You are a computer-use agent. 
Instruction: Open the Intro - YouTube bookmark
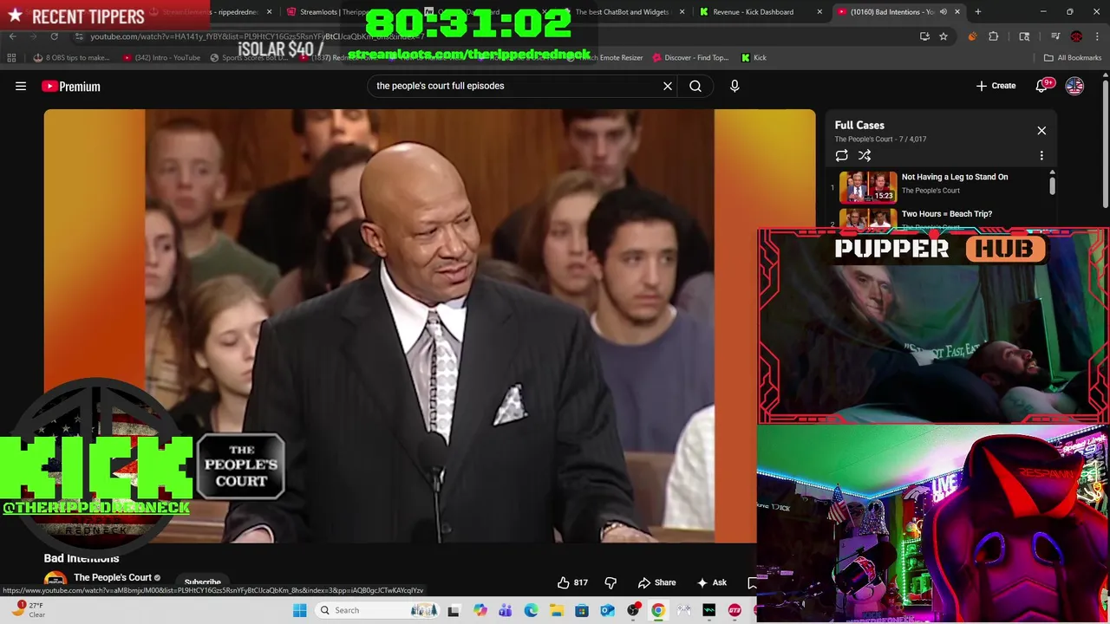pyautogui.click(x=162, y=57)
